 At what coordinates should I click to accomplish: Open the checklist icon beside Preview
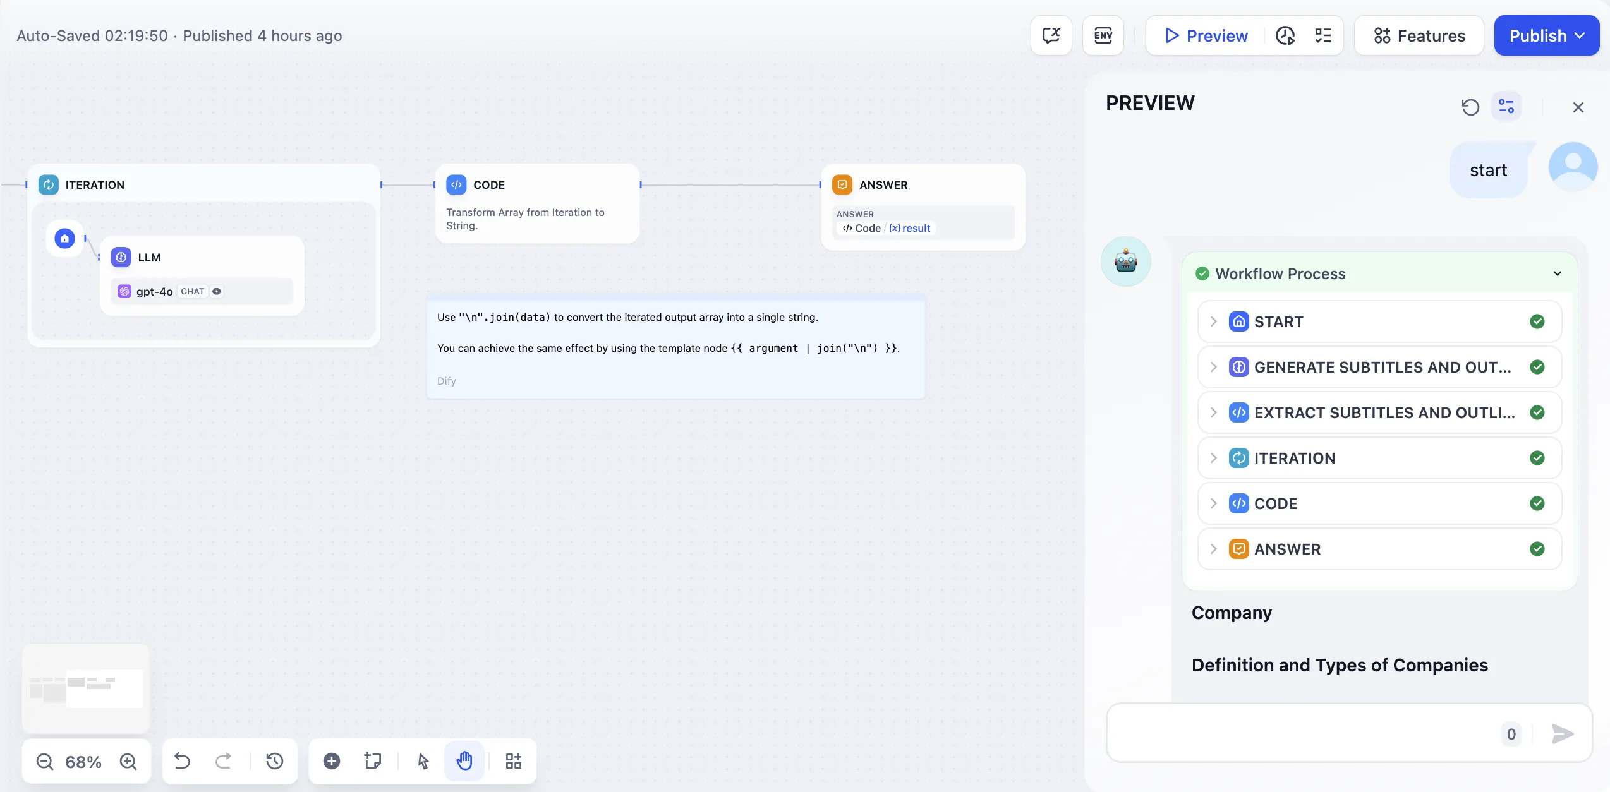(x=1322, y=35)
